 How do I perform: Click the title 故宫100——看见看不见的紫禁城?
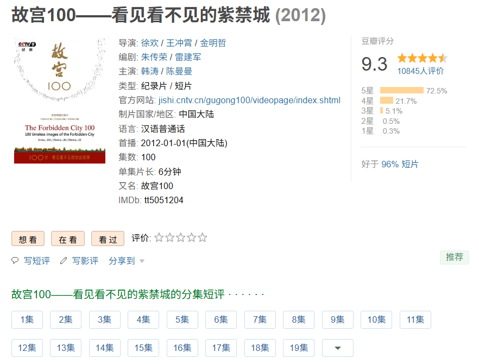click(141, 15)
